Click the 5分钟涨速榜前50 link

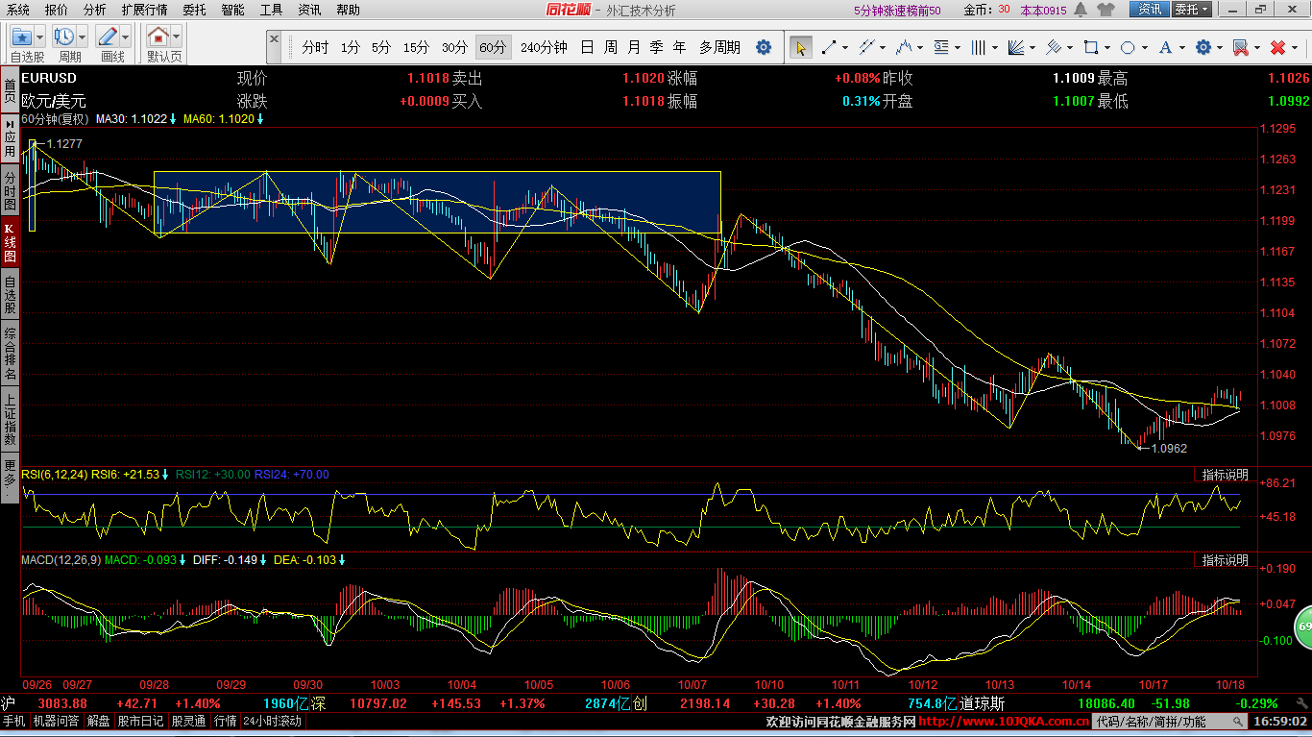point(897,10)
